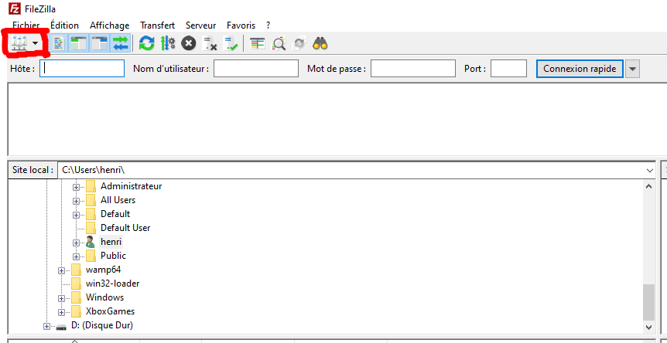This screenshot has width=667, height=343.
Task: Click local tree scrollbar down arrow
Action: (x=648, y=327)
